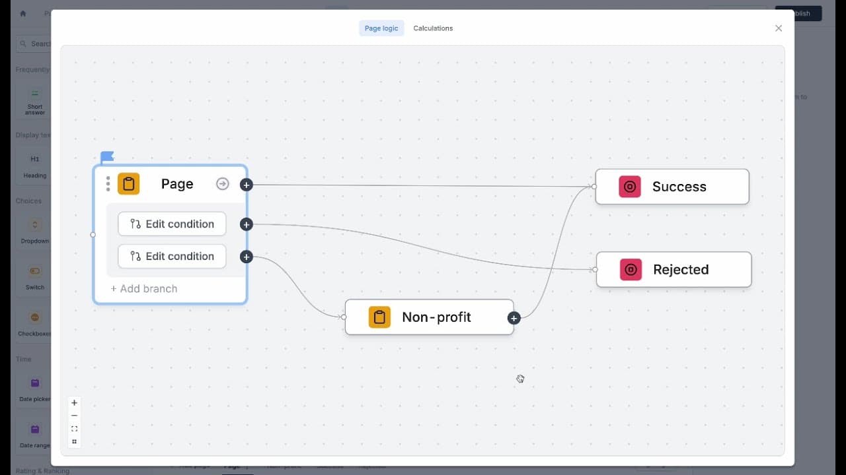Viewport: 846px width, 475px height.
Task: Open the first Edit condition button
Action: point(172,224)
